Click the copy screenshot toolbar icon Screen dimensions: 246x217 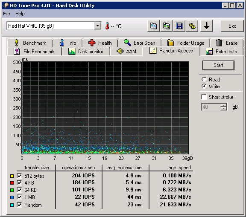click(x=166, y=26)
